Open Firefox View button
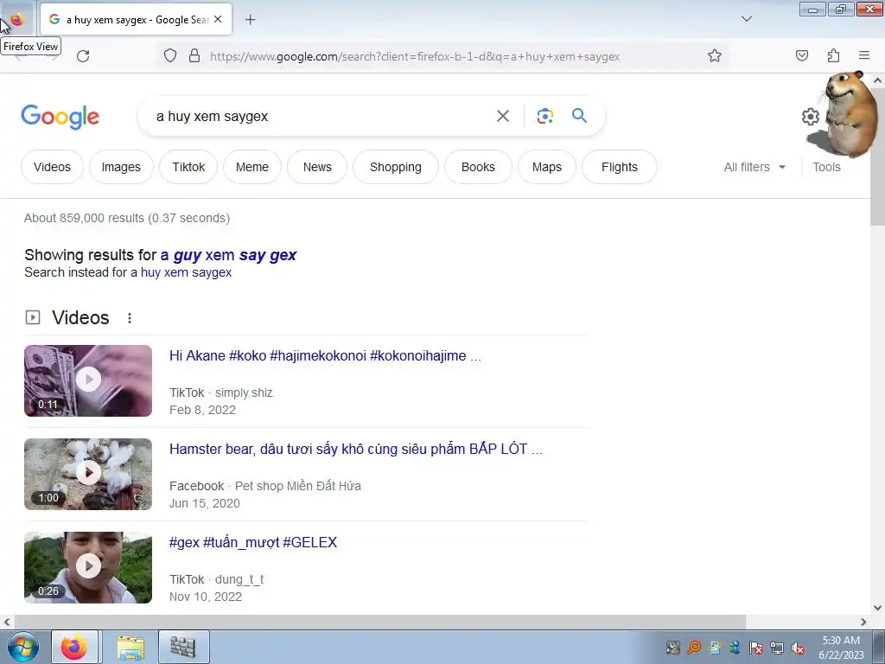Screen dimensions: 885x664 (16, 20)
